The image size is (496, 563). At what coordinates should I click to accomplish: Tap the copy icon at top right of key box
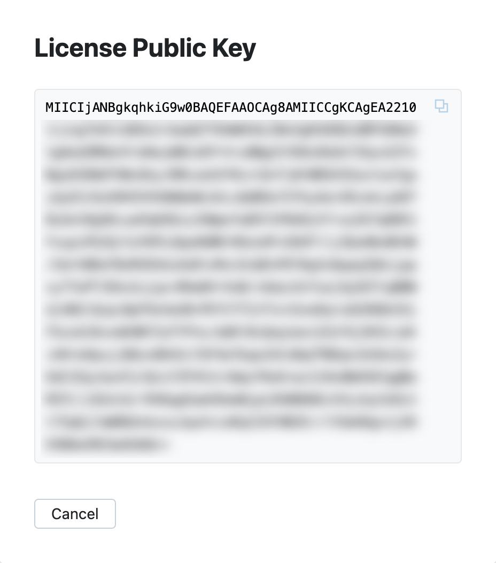(x=441, y=106)
